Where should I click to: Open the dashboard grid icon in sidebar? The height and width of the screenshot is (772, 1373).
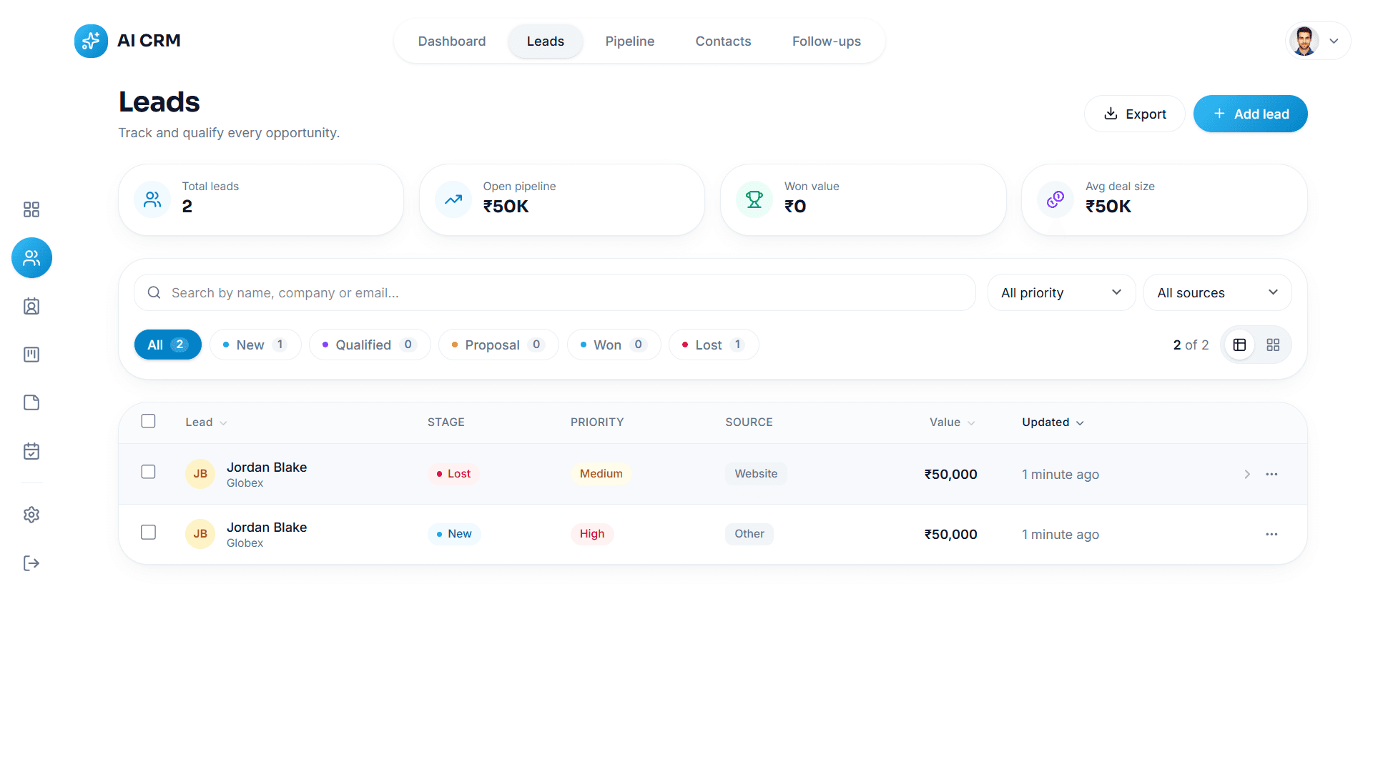click(x=31, y=209)
